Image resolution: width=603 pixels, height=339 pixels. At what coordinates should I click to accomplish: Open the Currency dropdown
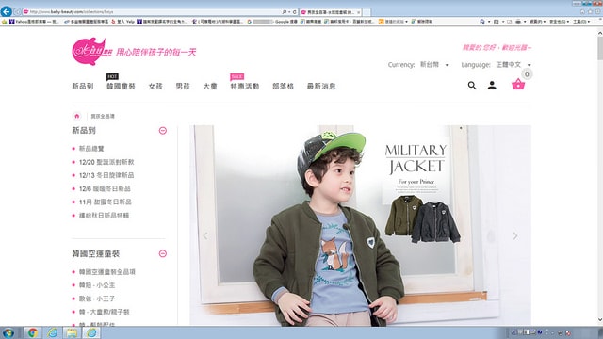434,65
